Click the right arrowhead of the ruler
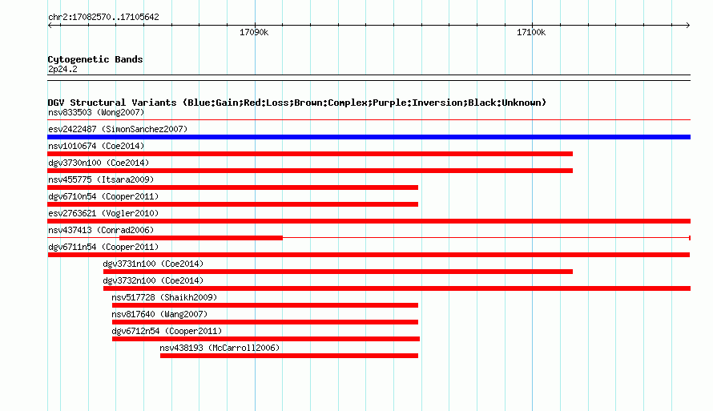 click(x=688, y=26)
